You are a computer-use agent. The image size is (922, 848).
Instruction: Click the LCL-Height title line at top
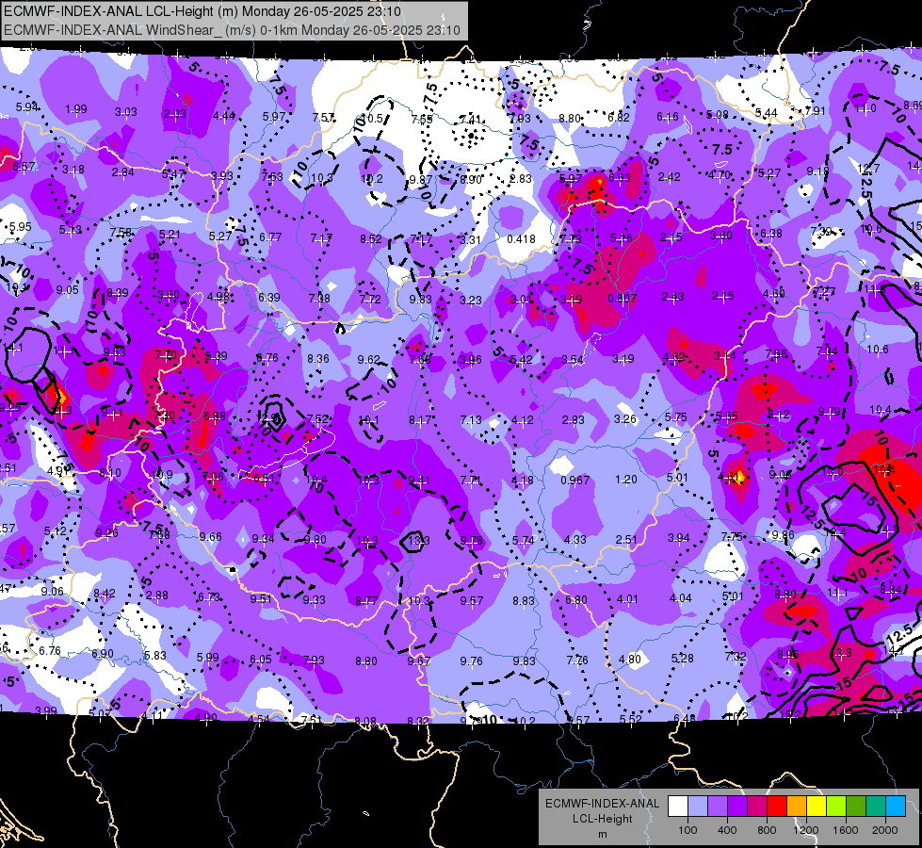(x=202, y=11)
